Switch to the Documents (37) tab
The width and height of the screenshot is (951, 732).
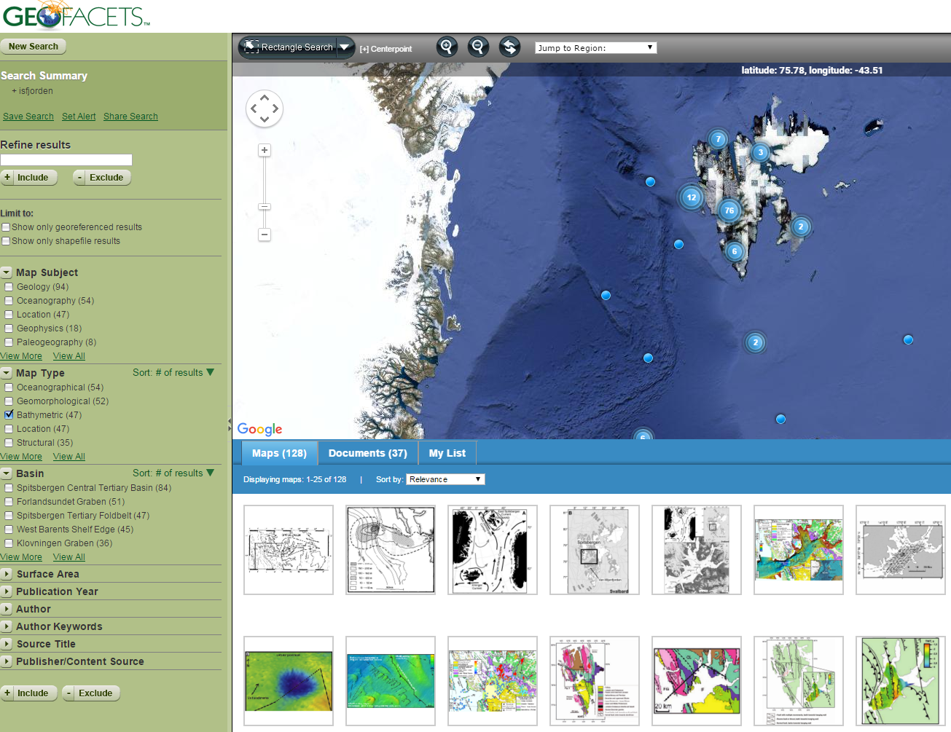[367, 453]
